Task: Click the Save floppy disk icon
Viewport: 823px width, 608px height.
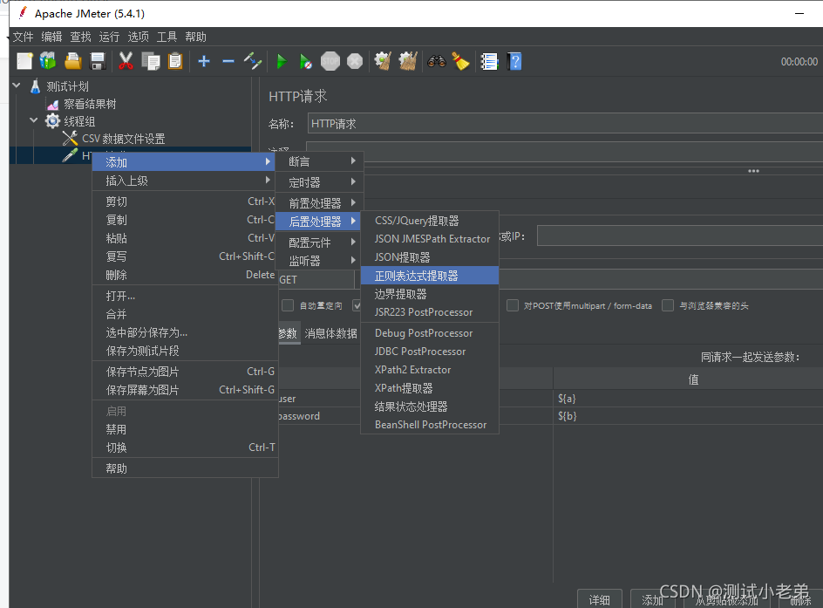Action: 99,61
